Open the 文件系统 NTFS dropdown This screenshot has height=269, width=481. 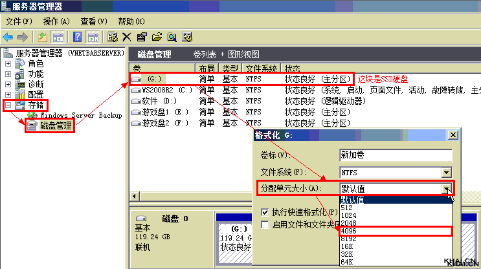[x=445, y=172]
